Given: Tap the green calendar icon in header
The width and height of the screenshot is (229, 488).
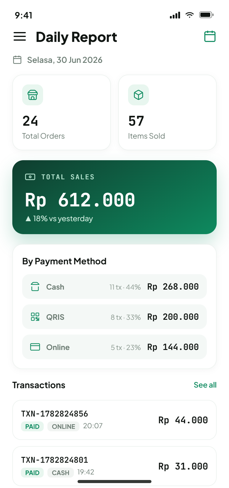Looking at the screenshot, I should pos(210,36).
